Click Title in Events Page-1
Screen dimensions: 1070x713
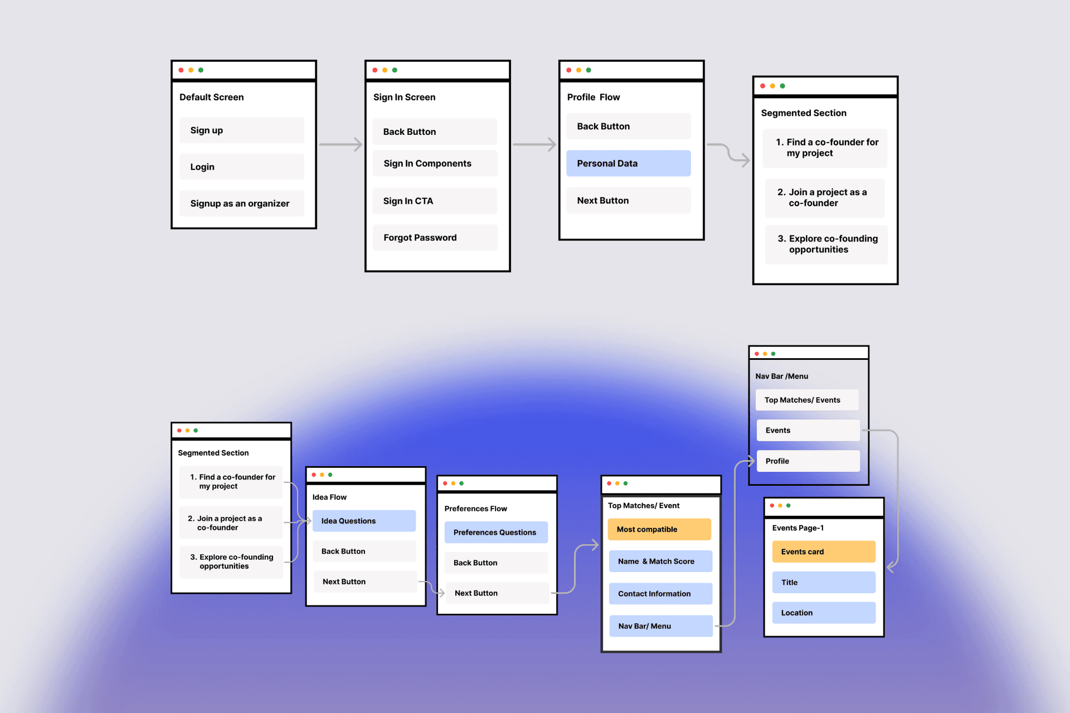824,582
